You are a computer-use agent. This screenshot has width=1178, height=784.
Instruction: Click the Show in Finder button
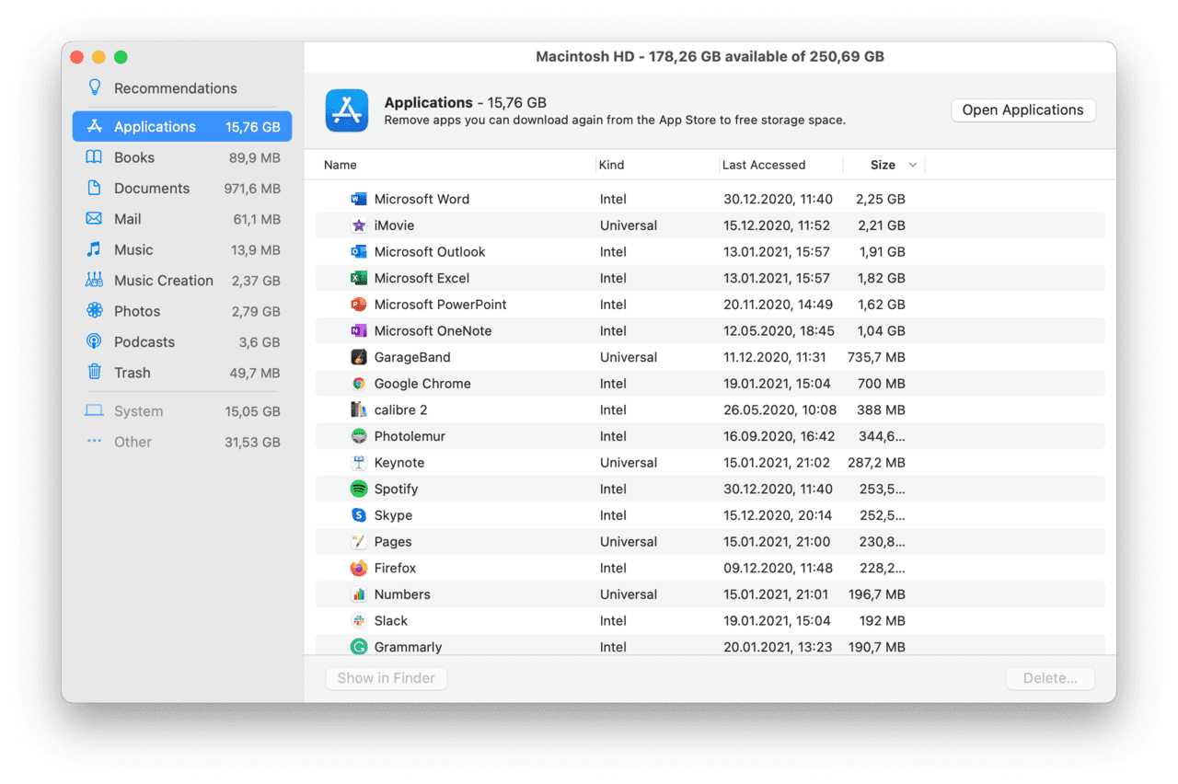[386, 678]
